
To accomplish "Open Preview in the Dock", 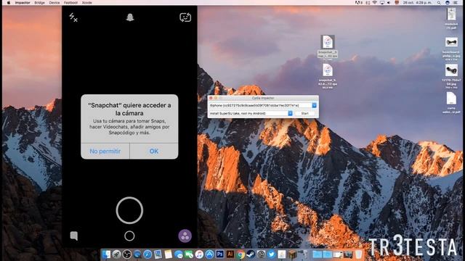I will [158, 254].
